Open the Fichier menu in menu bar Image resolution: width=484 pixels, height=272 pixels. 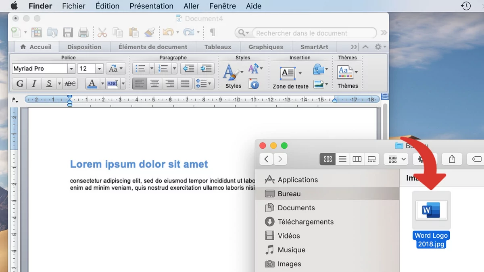click(x=74, y=6)
